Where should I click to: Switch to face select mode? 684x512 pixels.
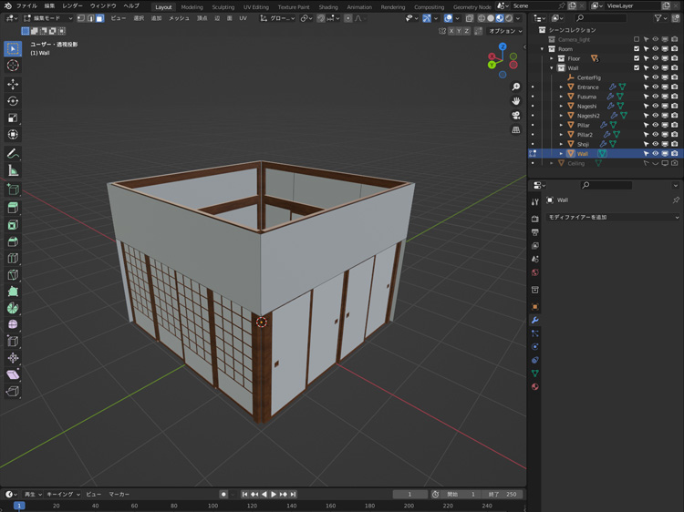99,18
